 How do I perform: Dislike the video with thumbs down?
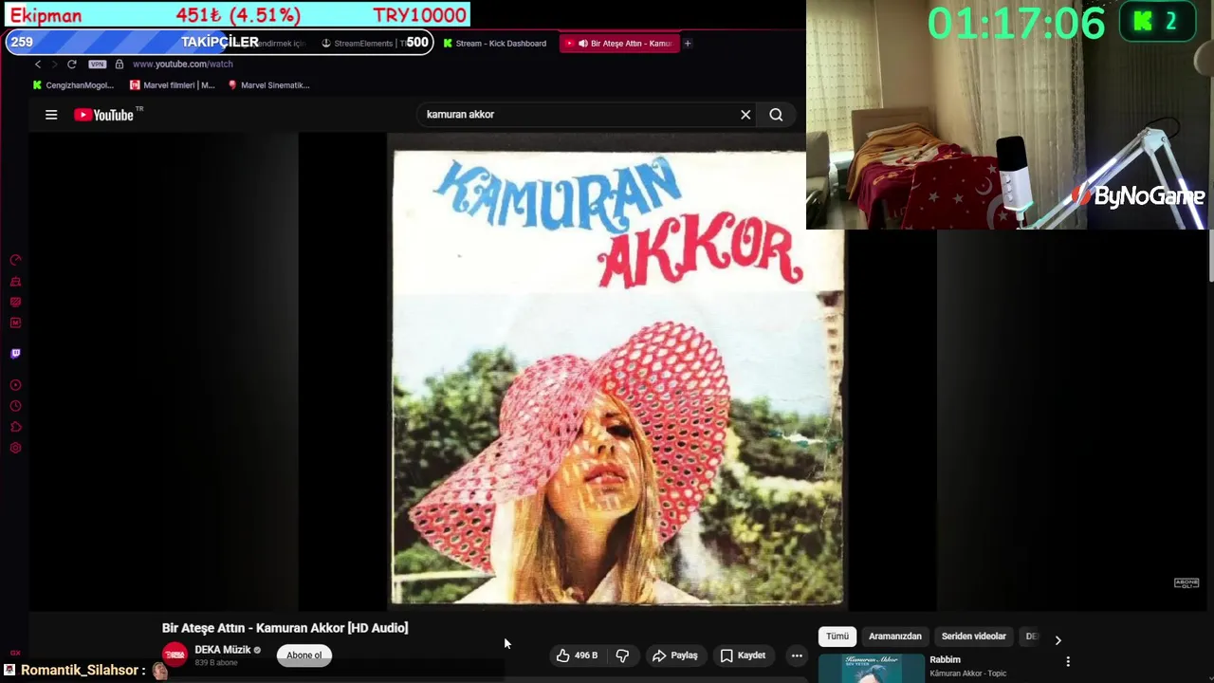click(622, 655)
